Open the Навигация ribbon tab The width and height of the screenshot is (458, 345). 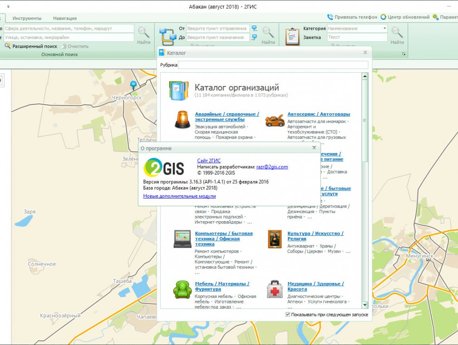pos(65,18)
